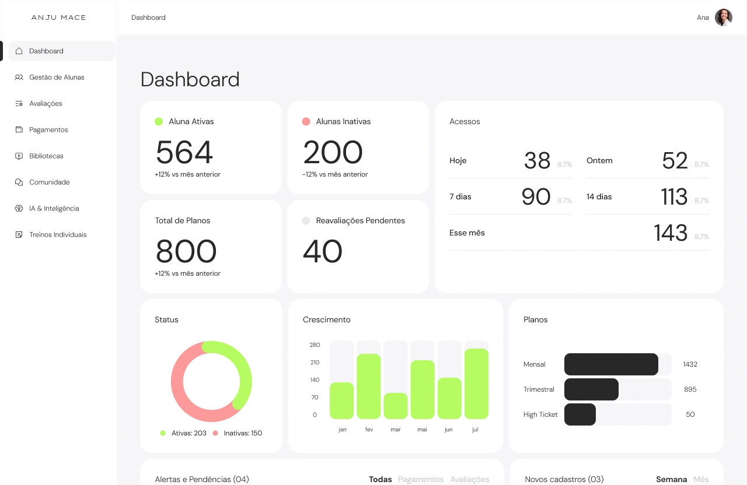Viewport: 747px width, 485px height.
Task: Click the Comunidade chat bubbles icon
Action: click(x=19, y=182)
